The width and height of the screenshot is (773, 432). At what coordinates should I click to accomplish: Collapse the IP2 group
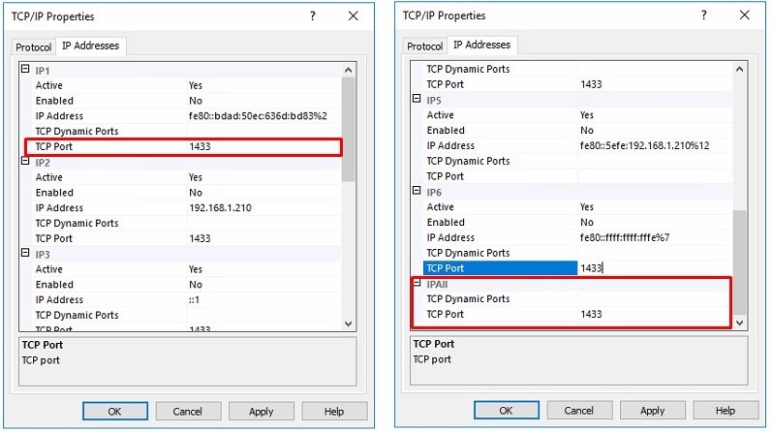[24, 163]
